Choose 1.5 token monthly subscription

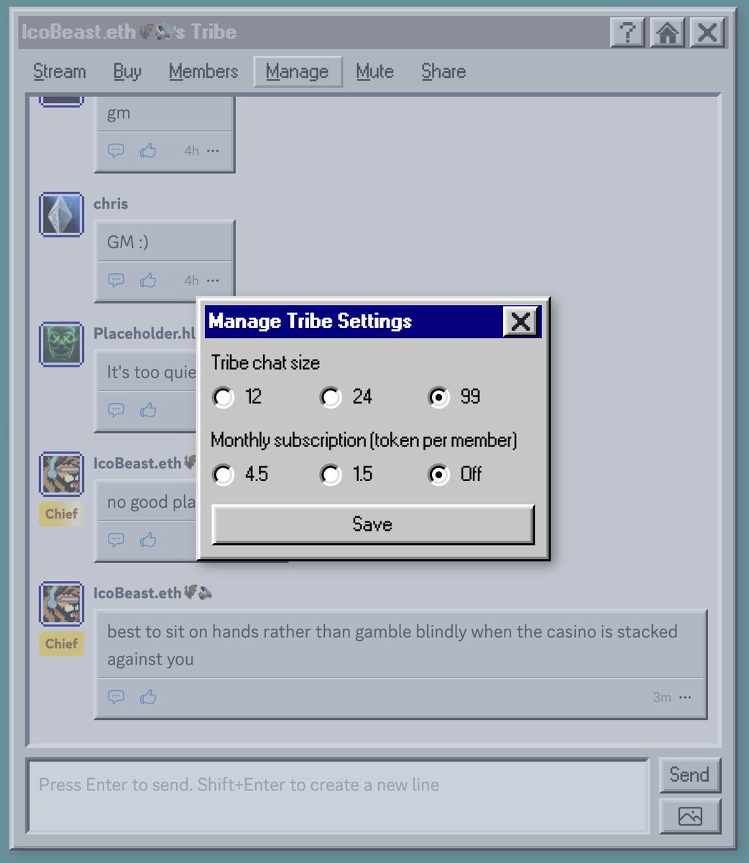(x=331, y=474)
